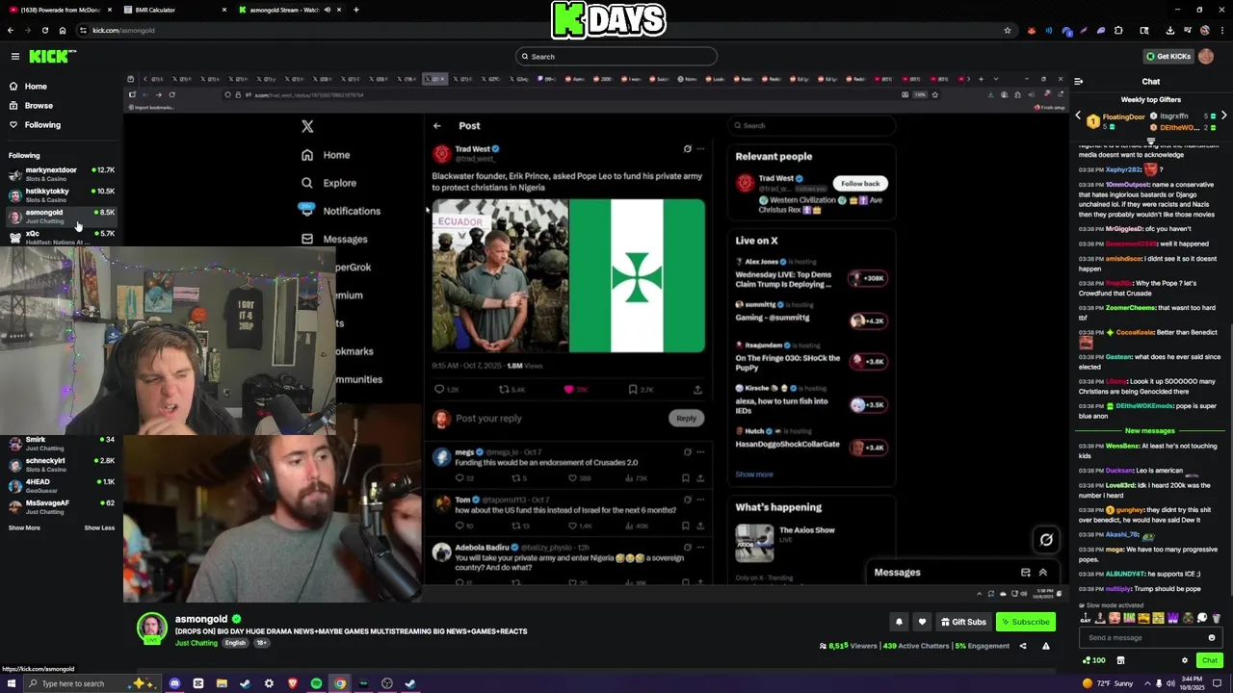Open xQc channel in sidebar
1233x693 pixels.
(x=62, y=237)
